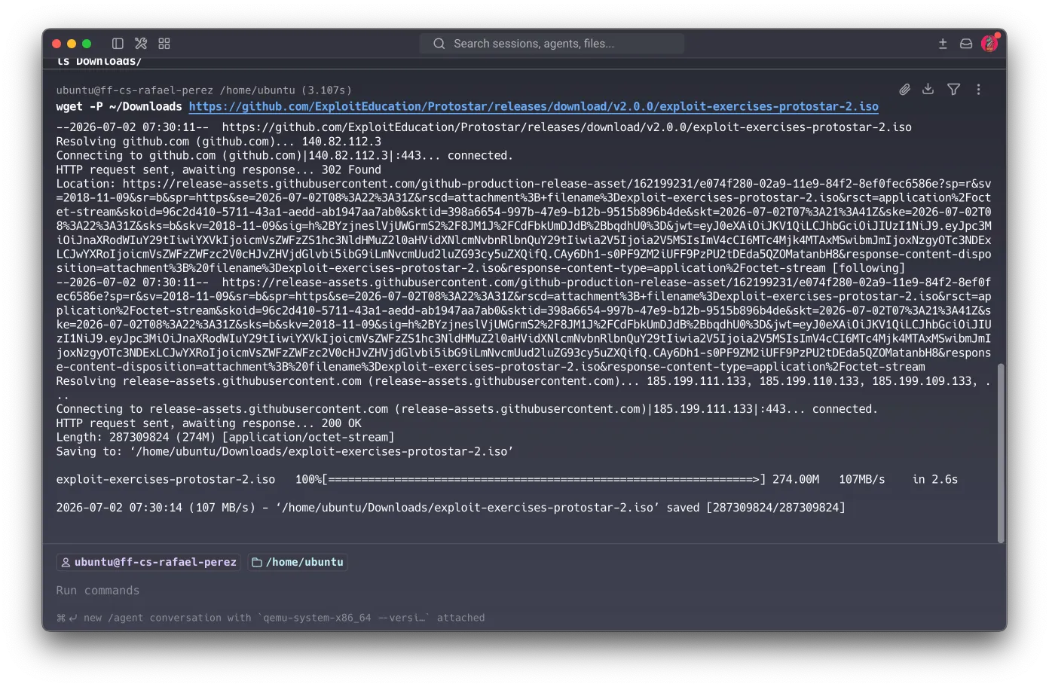This screenshot has width=1049, height=687.
Task: Click the block header 'ubuntu@ff-cs-rafael-perez /home/ubuntu (3.107s)'
Action: coord(203,90)
